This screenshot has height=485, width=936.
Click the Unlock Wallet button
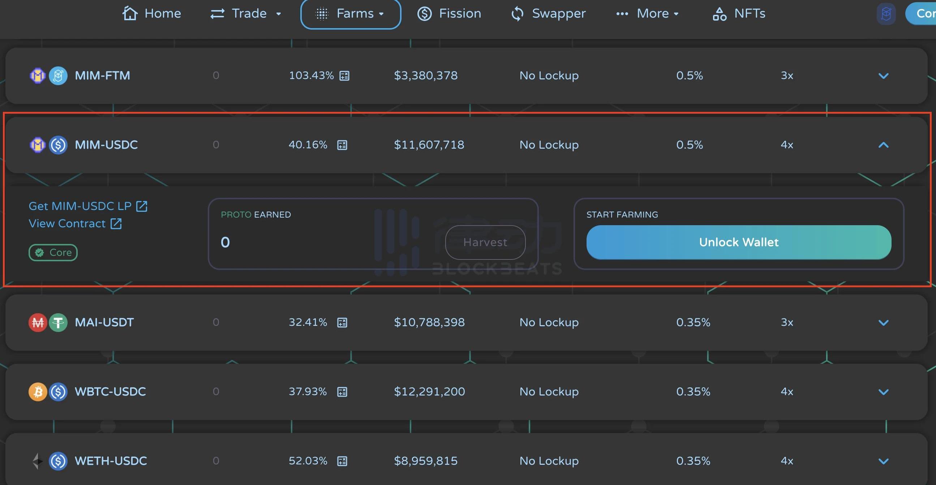[x=738, y=242]
